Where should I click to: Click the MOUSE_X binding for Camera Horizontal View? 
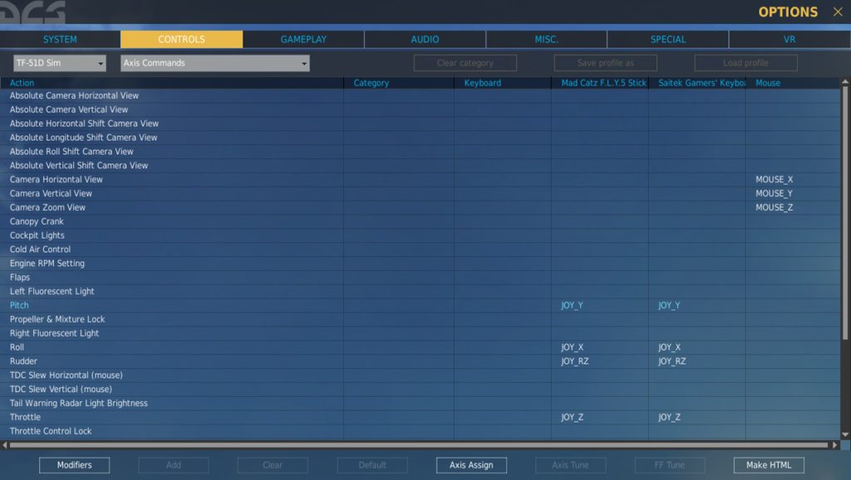click(x=774, y=179)
